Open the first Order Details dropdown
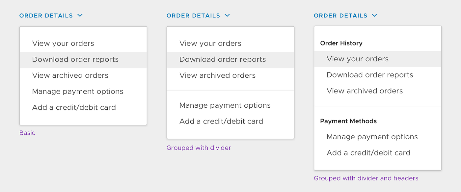This screenshot has height=192, width=461. 46,15
